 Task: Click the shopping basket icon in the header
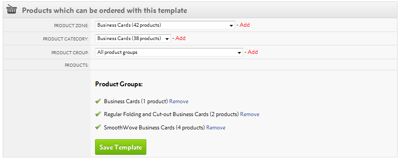12,9
